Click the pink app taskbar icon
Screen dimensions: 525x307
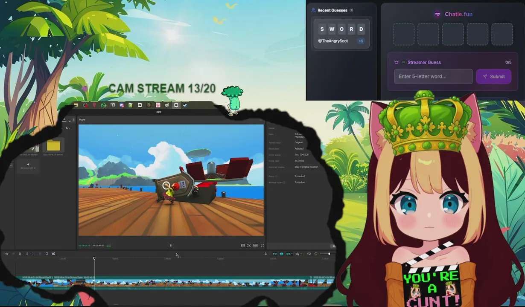[x=158, y=105]
